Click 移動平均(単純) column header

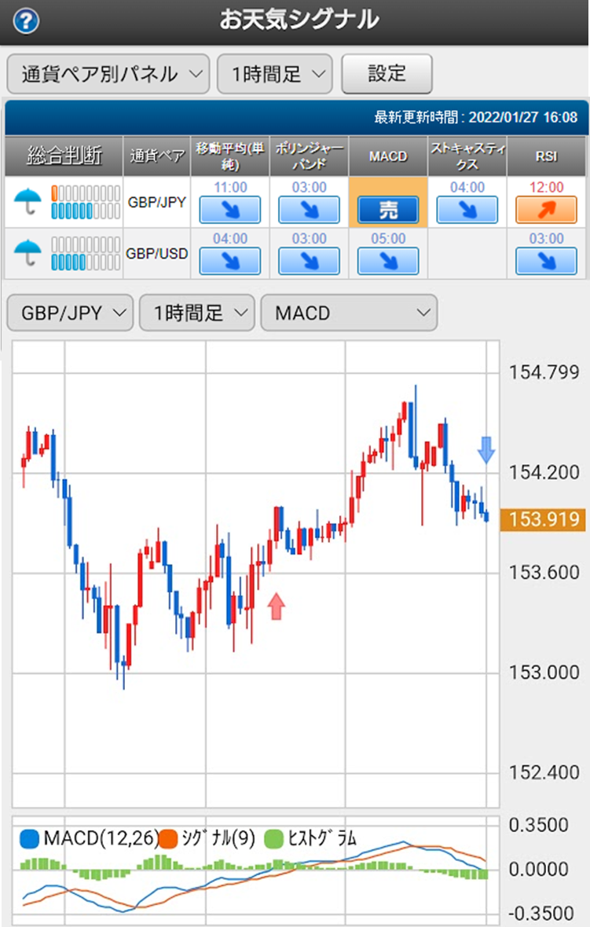[x=230, y=156]
